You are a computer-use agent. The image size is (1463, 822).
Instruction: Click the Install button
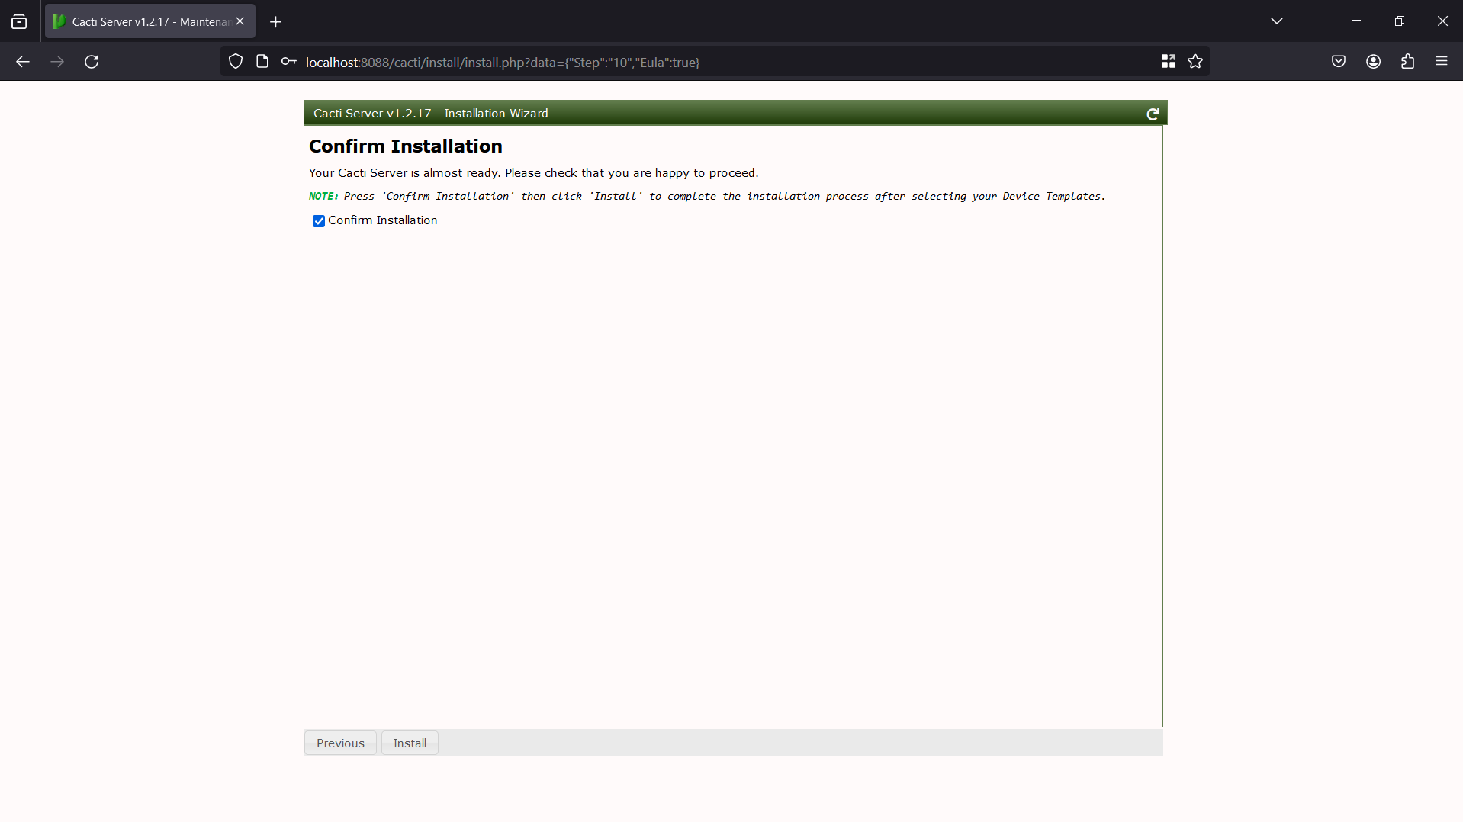(x=410, y=743)
